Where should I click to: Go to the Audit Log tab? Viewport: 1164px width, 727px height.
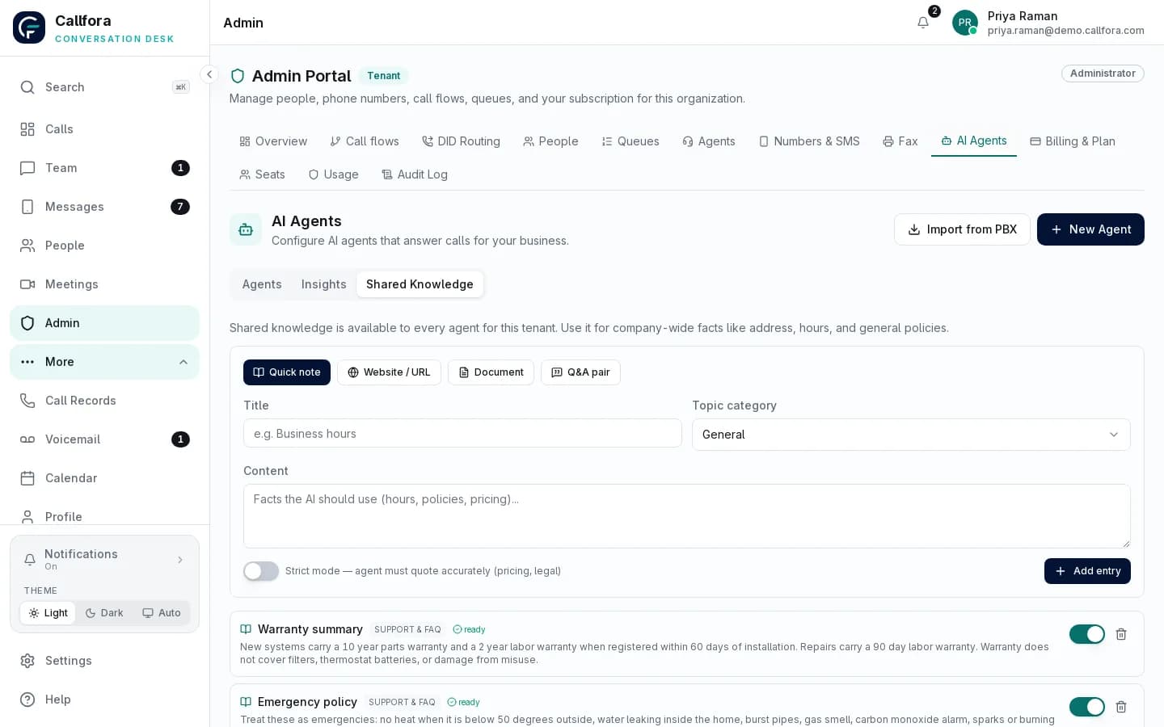click(415, 174)
